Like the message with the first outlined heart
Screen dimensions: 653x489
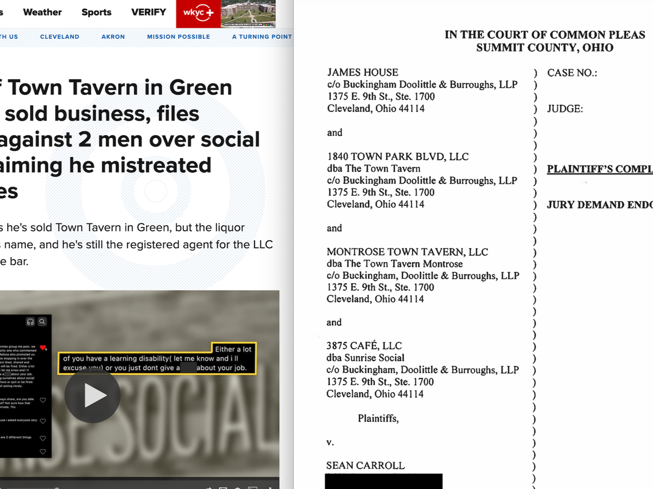[x=43, y=400]
